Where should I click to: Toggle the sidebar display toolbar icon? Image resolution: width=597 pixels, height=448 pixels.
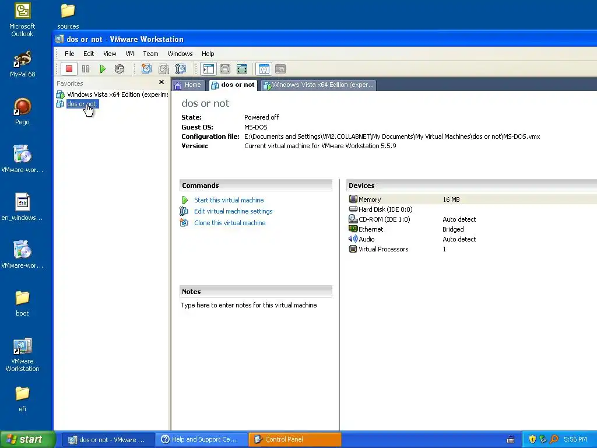point(208,69)
